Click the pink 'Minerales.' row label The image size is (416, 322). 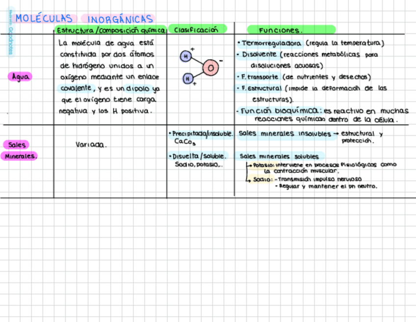20,156
